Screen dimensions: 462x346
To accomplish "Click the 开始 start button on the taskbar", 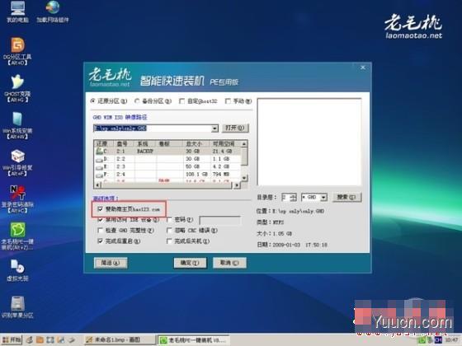I will click(12, 339).
